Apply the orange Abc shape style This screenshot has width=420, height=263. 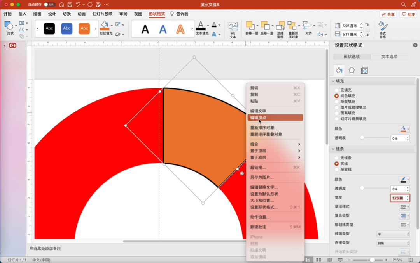[x=84, y=28]
